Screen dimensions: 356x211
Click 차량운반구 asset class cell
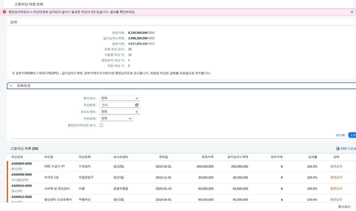point(86,178)
